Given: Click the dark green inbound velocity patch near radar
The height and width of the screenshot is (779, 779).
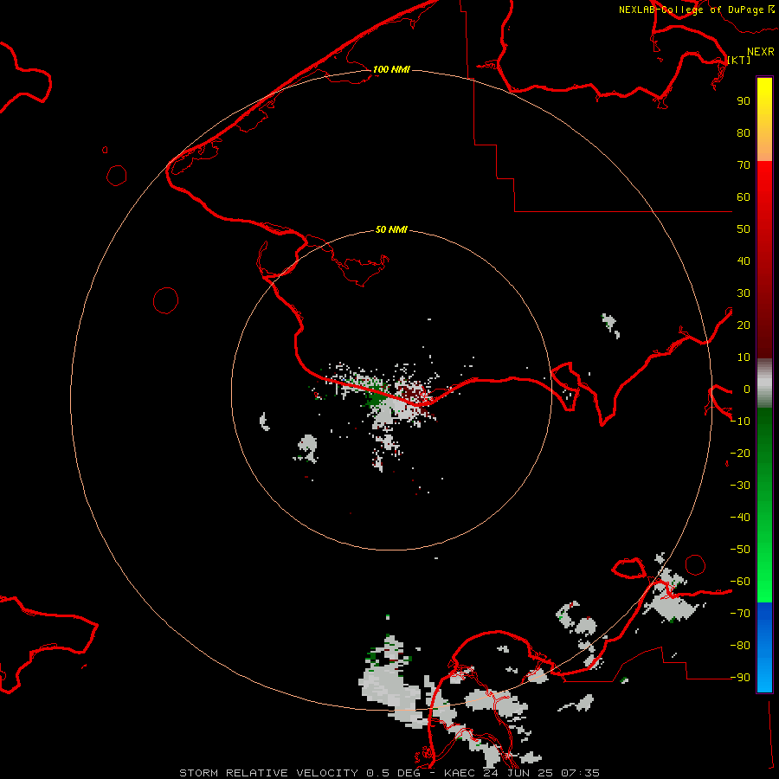Looking at the screenshot, I should pos(377,395).
